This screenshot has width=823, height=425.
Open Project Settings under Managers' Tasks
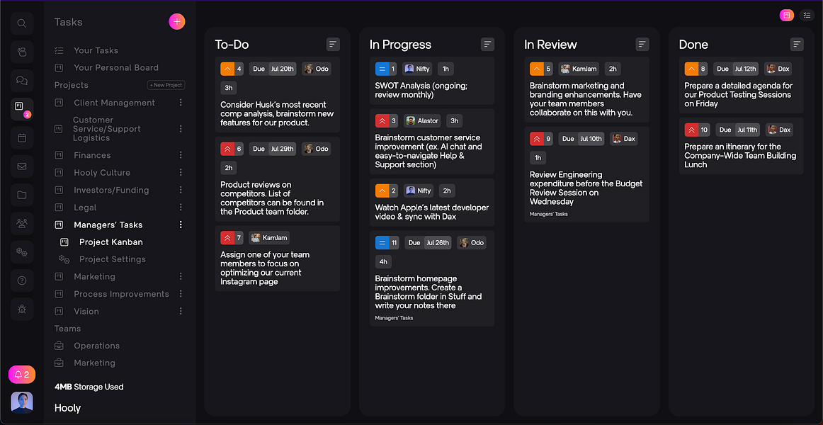[x=112, y=259]
